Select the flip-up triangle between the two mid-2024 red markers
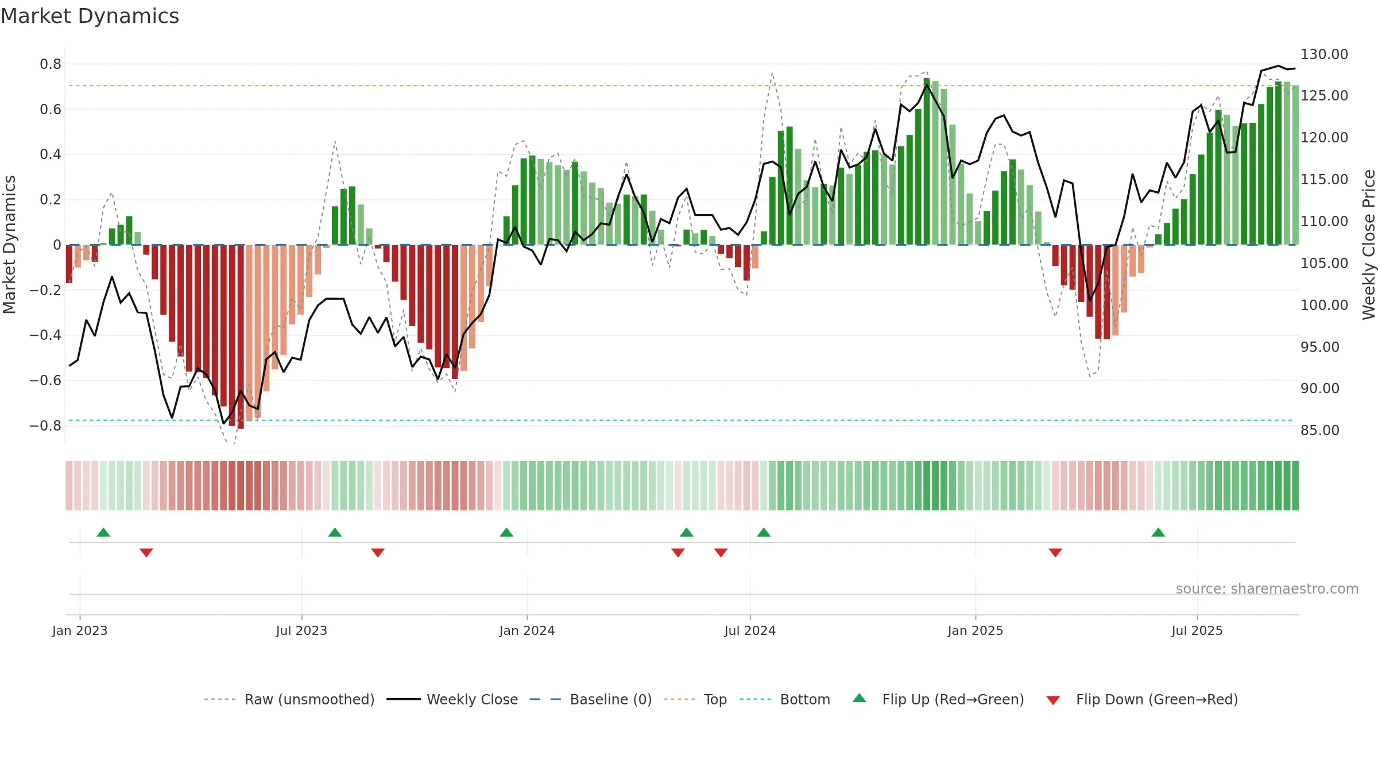 (x=687, y=533)
